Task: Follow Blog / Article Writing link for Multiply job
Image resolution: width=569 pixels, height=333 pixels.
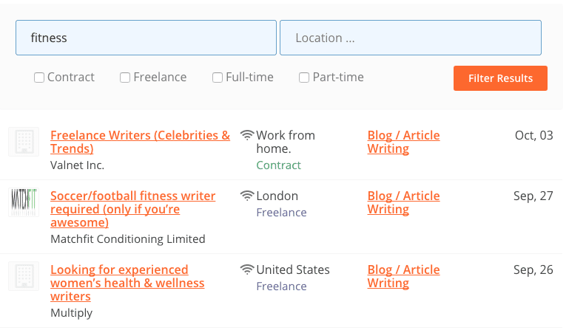Action: pos(403,276)
